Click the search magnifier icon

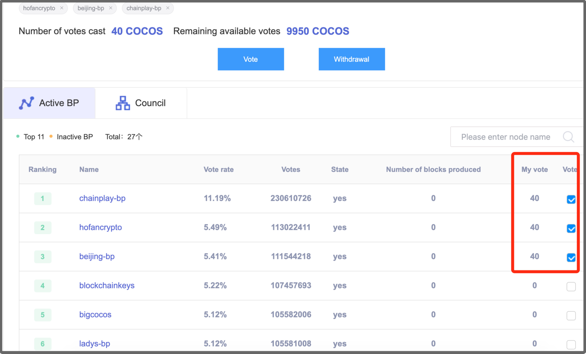(x=568, y=137)
